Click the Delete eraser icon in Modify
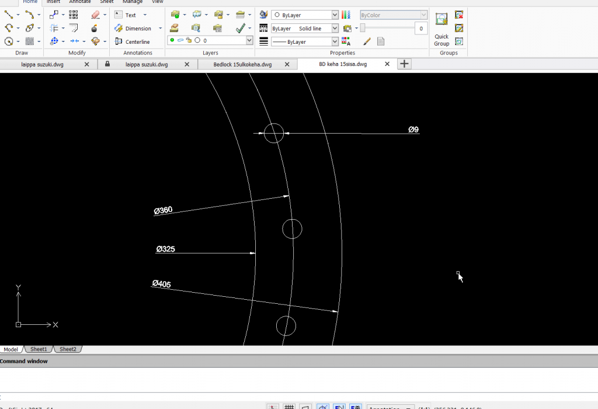This screenshot has height=409, width=598. point(95,15)
